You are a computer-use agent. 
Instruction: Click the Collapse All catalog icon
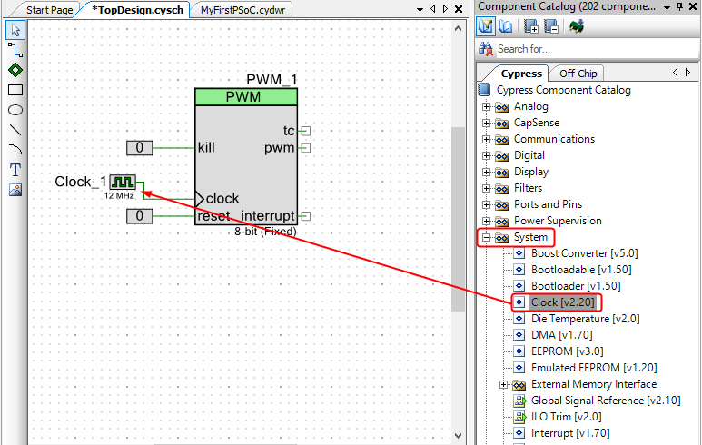point(550,26)
